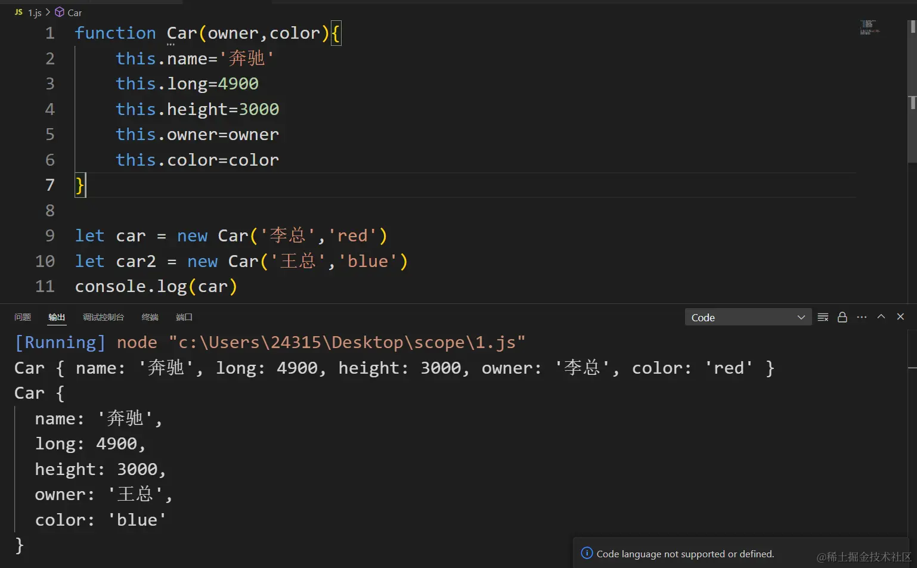
Task: Click 'this.owner=owner' on line 5
Action: coord(197,135)
